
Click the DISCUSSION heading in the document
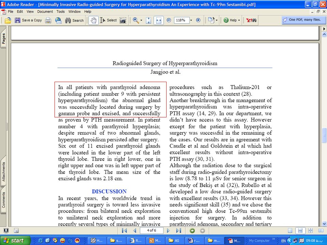(x=109, y=192)
